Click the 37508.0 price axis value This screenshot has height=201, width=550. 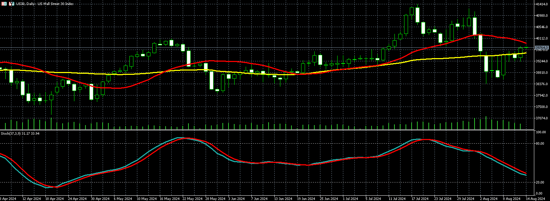542,107
